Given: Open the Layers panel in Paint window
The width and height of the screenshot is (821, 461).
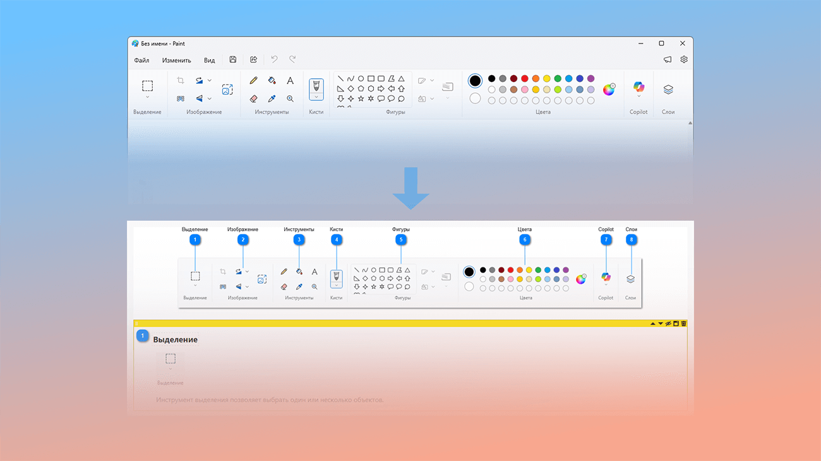Looking at the screenshot, I should click(x=668, y=90).
